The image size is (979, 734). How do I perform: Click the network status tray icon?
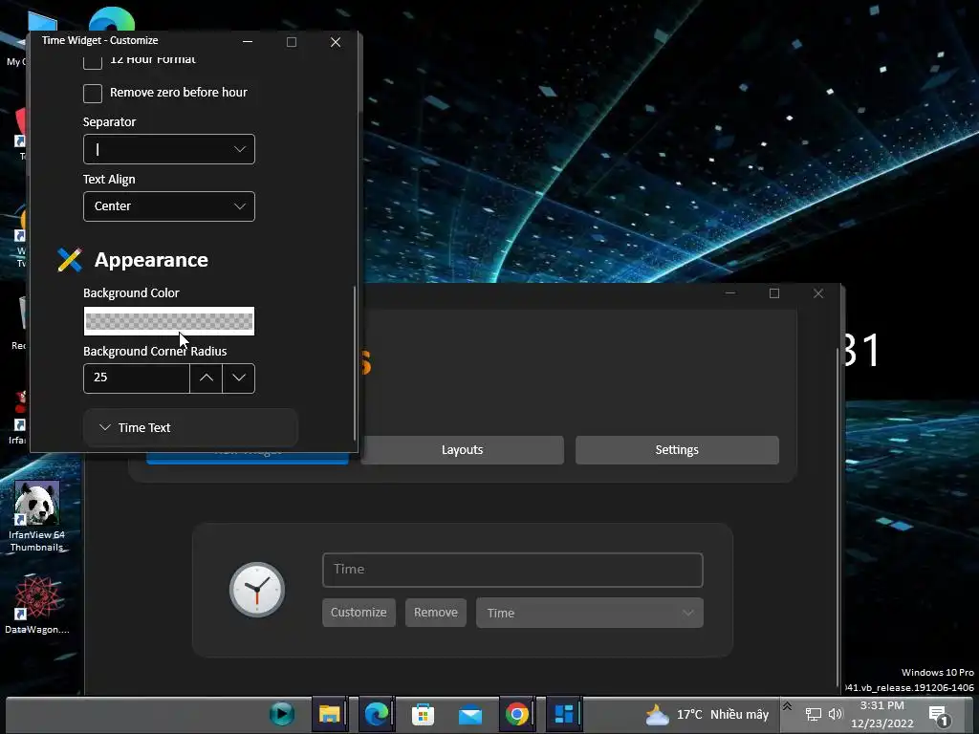coord(813,714)
